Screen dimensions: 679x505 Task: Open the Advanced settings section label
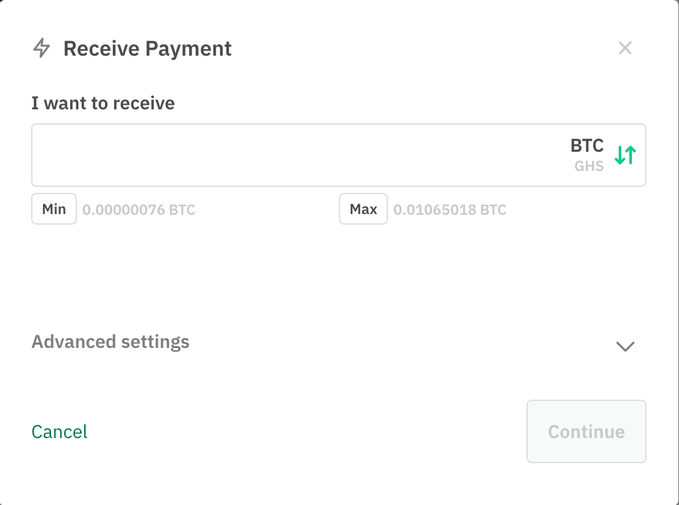(111, 342)
